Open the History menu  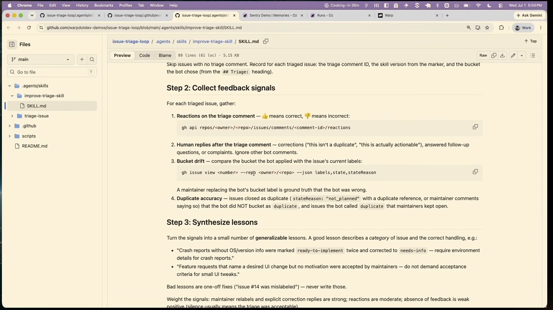(x=82, y=5)
